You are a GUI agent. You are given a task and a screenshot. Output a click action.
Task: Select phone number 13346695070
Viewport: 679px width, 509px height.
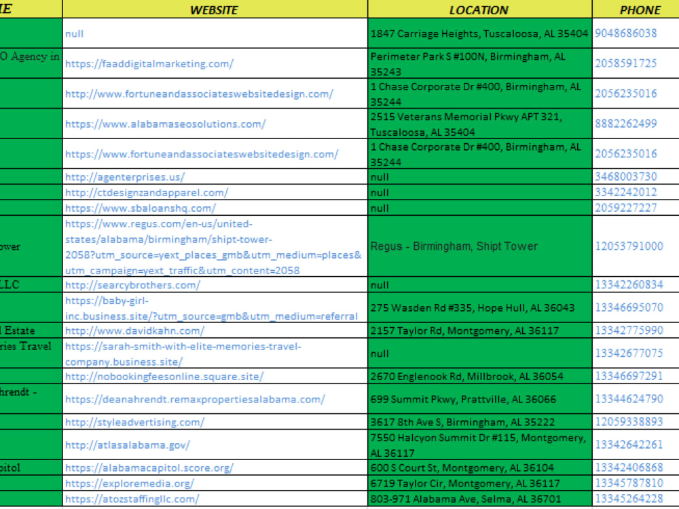(x=629, y=307)
